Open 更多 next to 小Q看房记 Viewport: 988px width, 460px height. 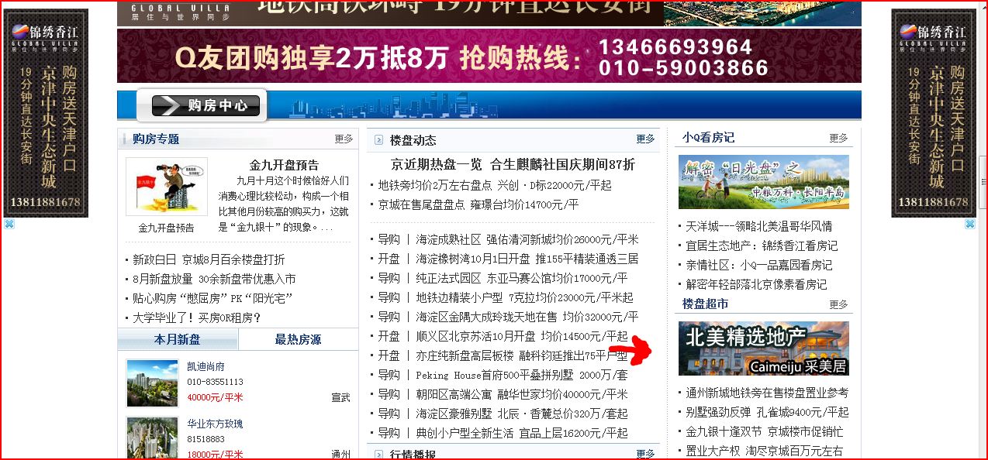[838, 138]
